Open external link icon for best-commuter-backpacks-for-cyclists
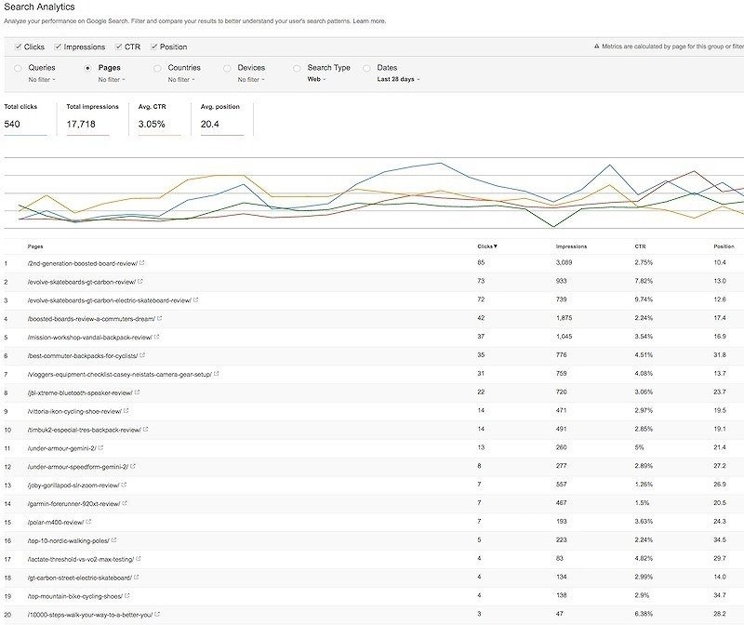 (142, 355)
